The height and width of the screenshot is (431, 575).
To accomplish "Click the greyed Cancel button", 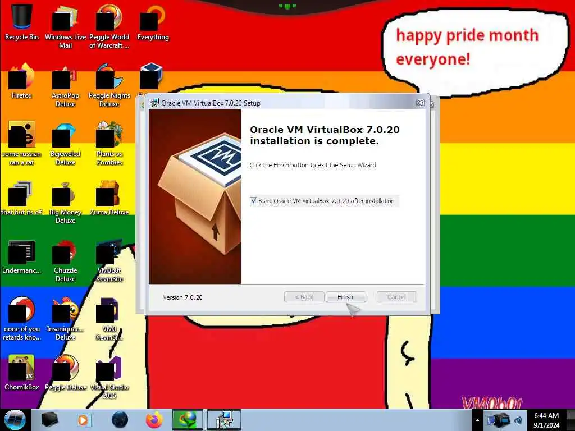I will pos(396,297).
